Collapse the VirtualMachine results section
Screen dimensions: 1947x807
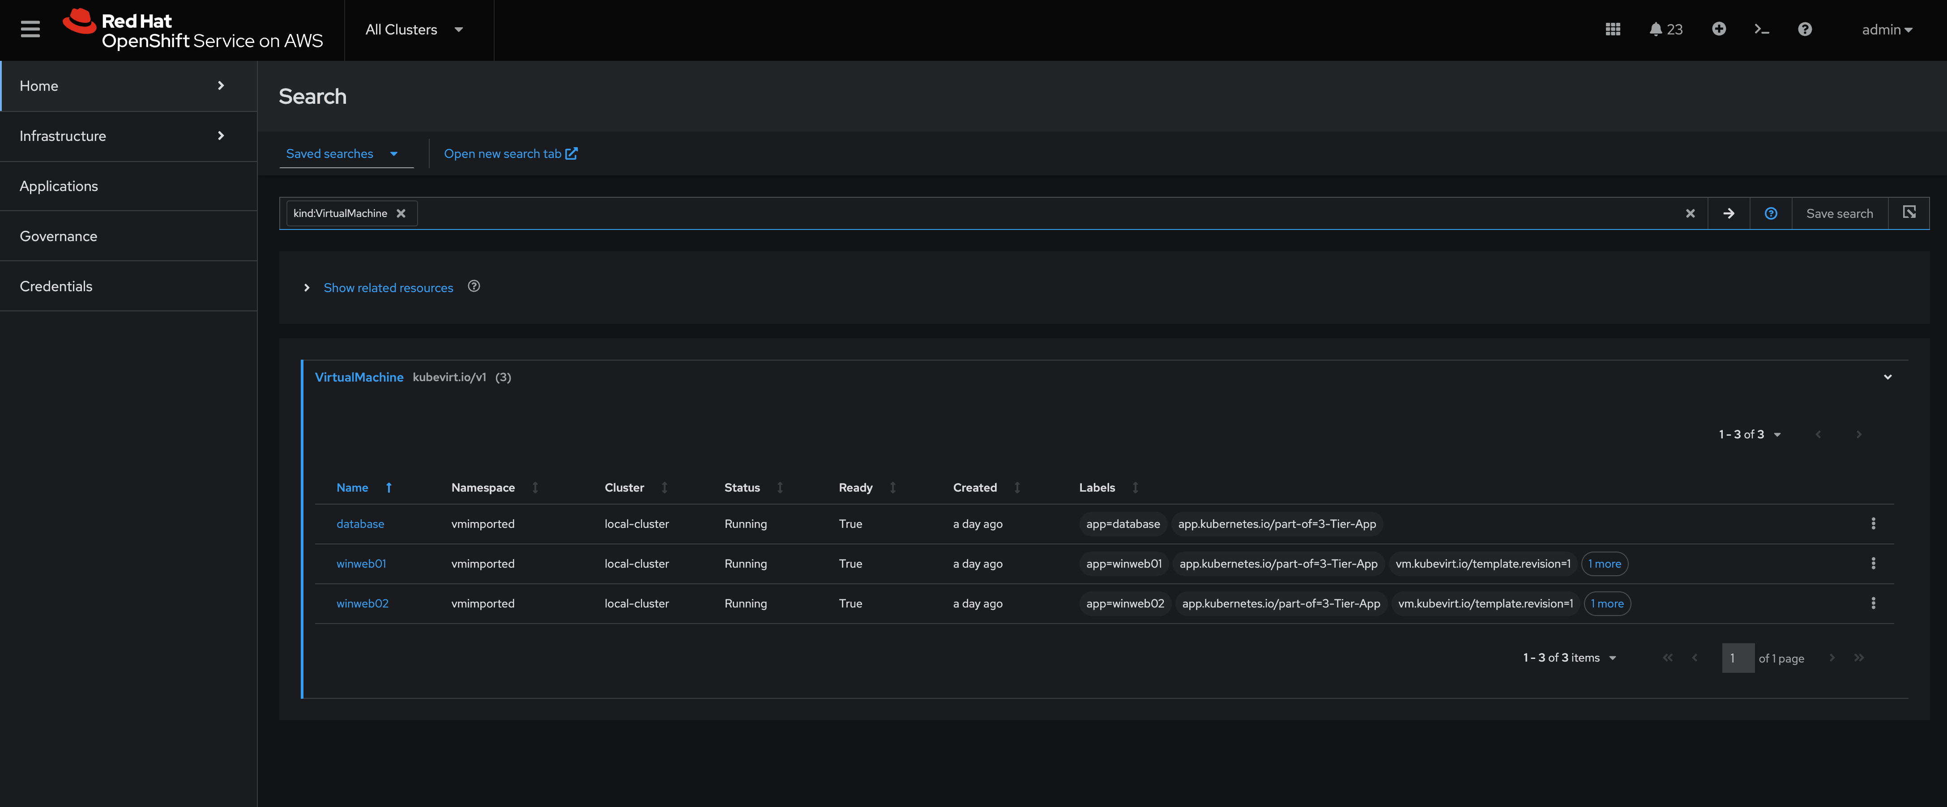click(1887, 377)
